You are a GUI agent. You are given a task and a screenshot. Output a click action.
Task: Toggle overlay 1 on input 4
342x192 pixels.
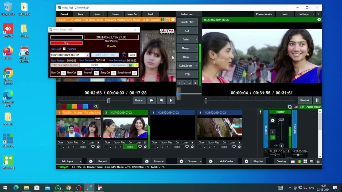coord(200,147)
